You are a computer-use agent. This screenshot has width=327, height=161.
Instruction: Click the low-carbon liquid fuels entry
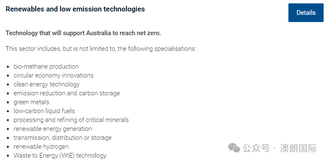pyautogui.click(x=44, y=111)
